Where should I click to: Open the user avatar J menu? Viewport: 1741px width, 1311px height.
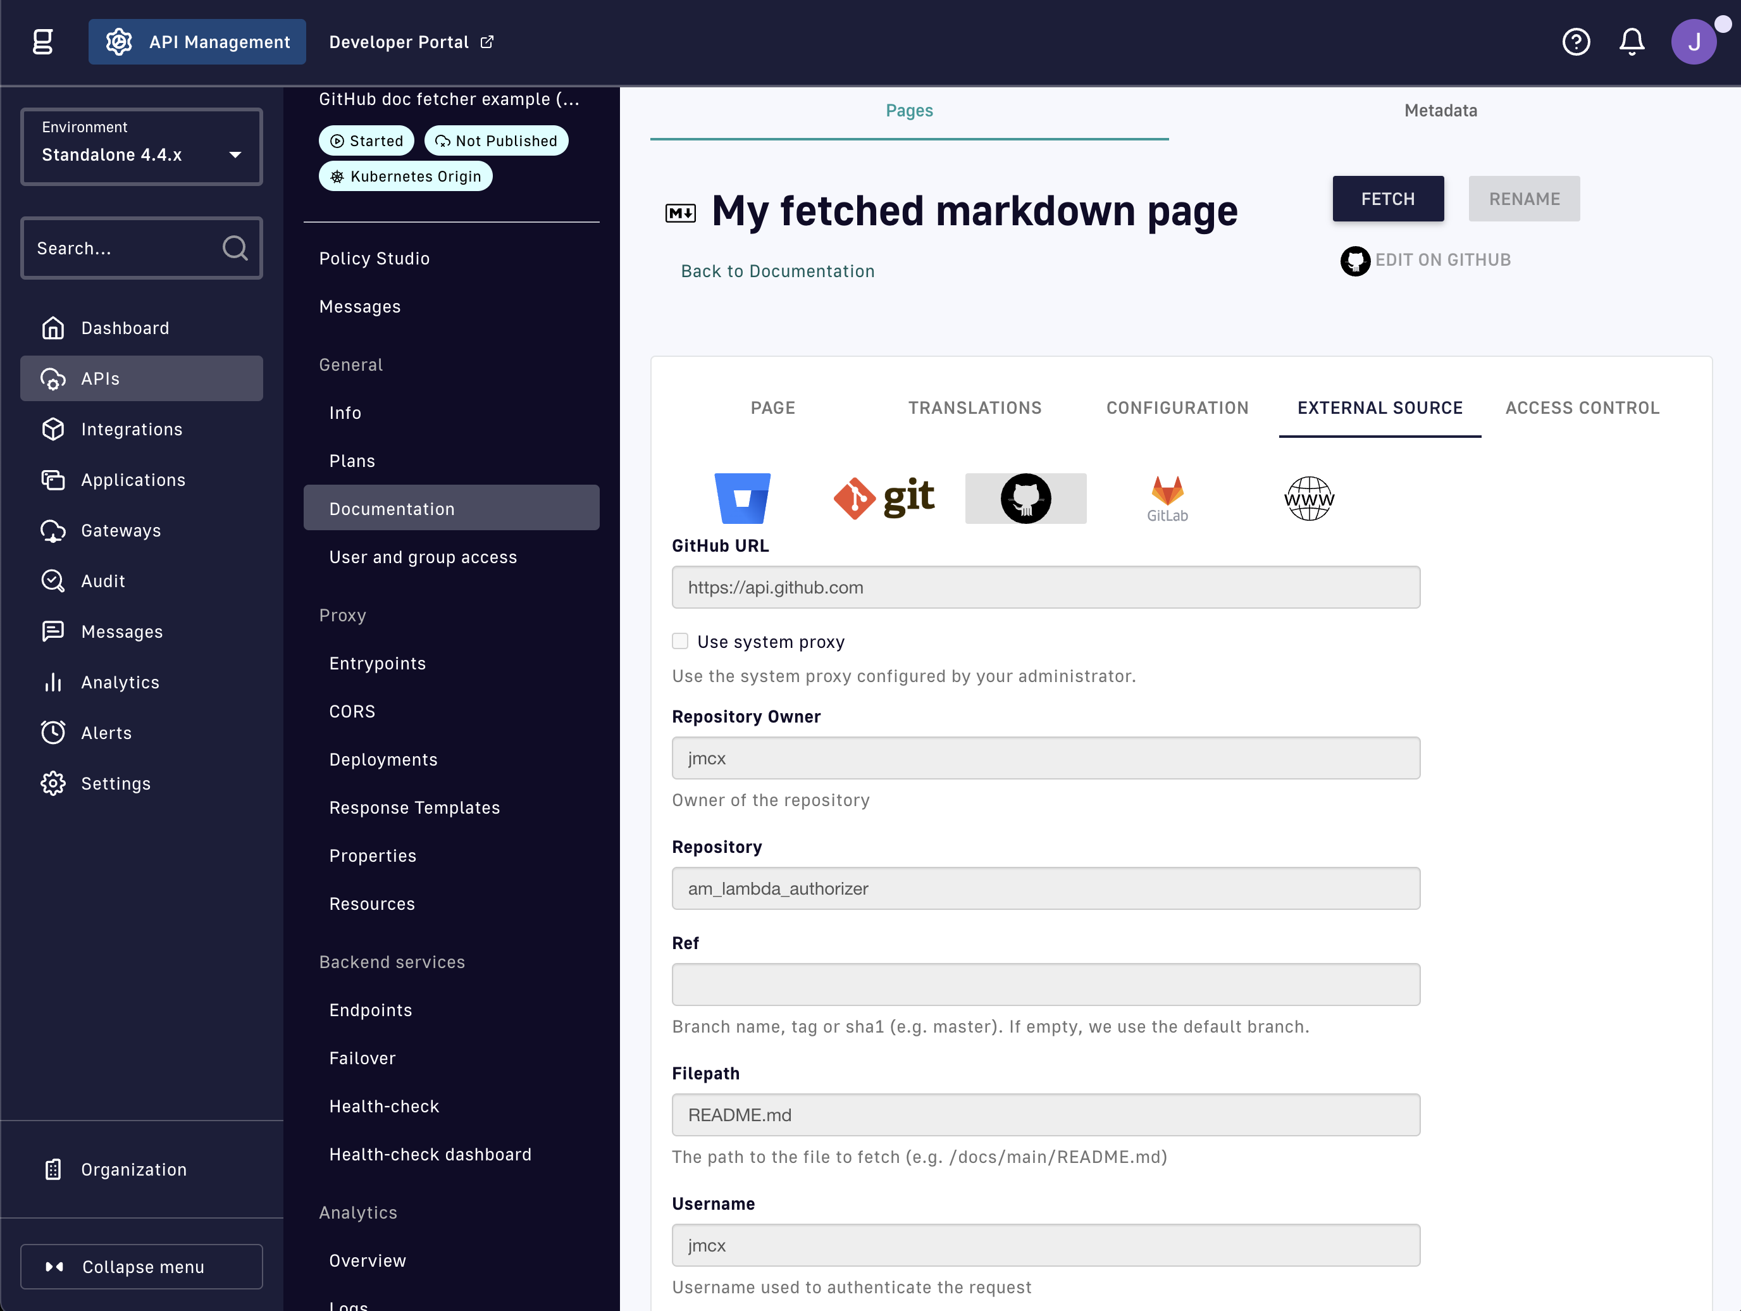click(1693, 42)
